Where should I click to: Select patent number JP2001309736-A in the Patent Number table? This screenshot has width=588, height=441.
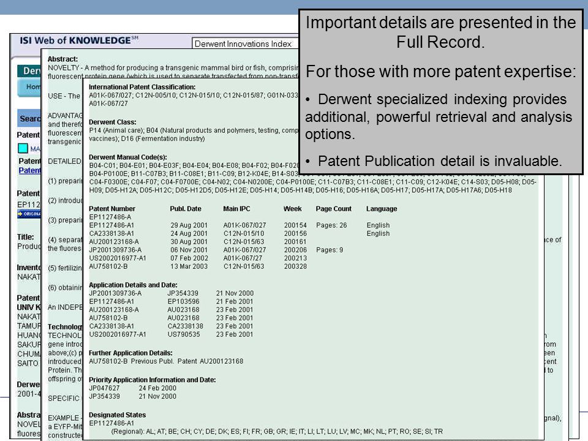coord(115,250)
